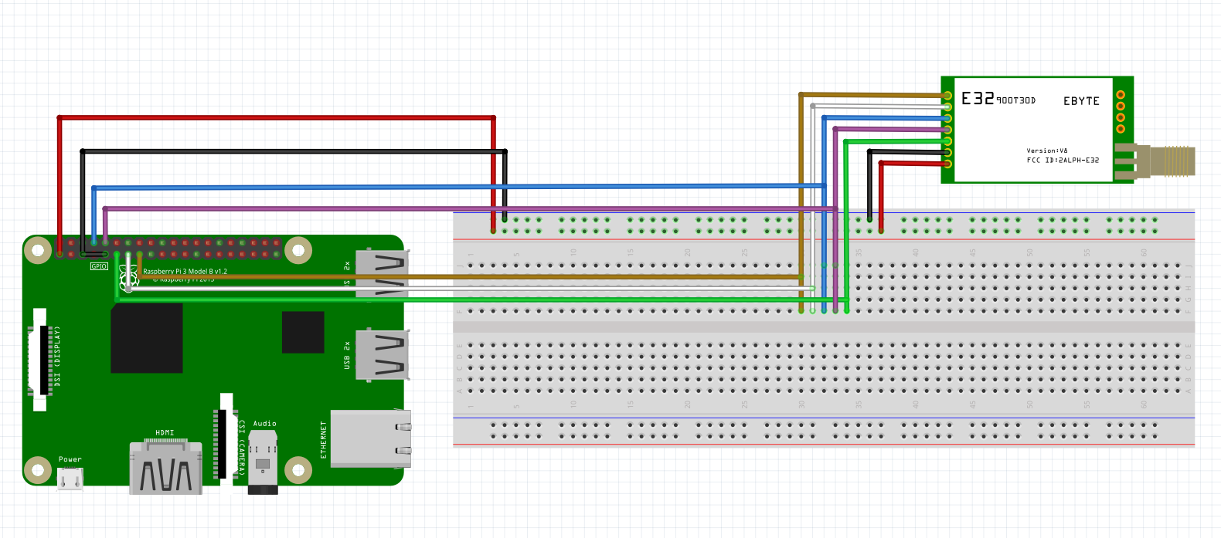Click the short red wire at the E32 bottom pin

point(912,164)
